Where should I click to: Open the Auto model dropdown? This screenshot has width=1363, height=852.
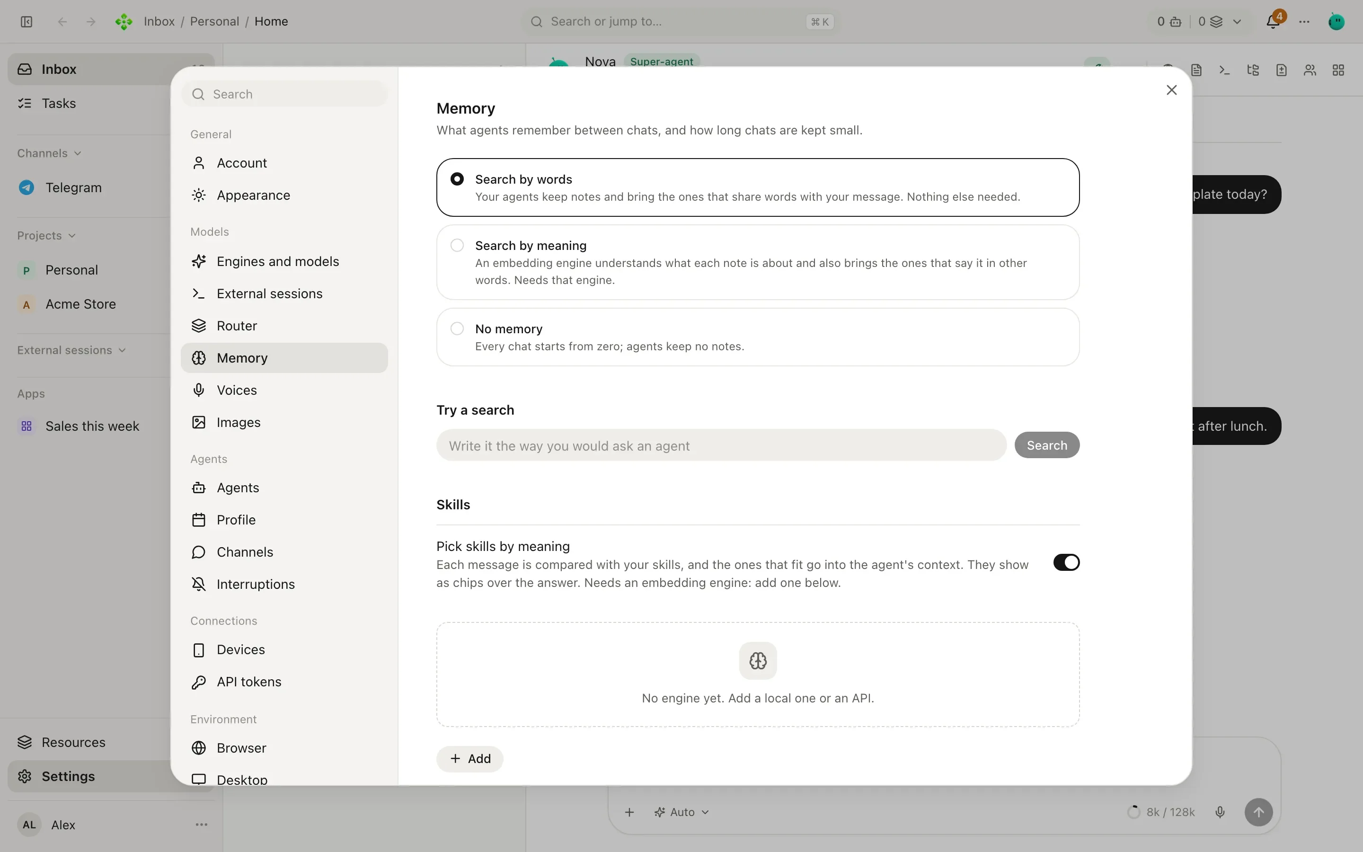click(x=681, y=812)
